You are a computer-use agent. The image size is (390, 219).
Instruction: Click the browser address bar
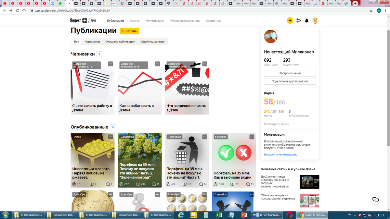[198, 10]
